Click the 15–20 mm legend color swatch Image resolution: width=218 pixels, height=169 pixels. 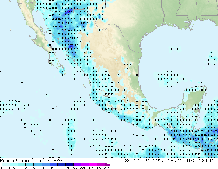tap(53, 165)
